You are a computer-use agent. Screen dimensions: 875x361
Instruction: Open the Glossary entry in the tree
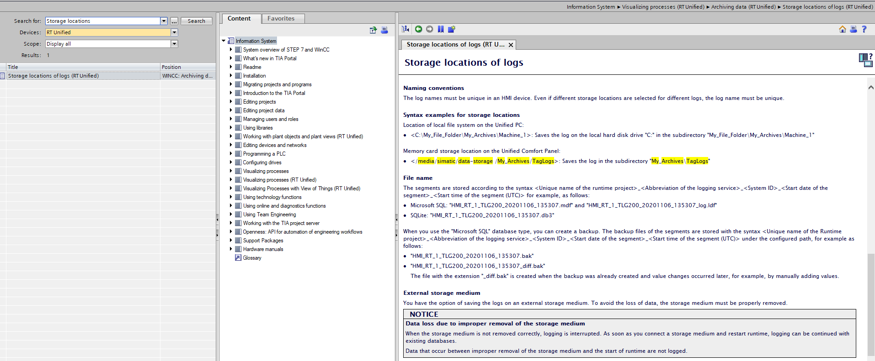(x=252, y=258)
